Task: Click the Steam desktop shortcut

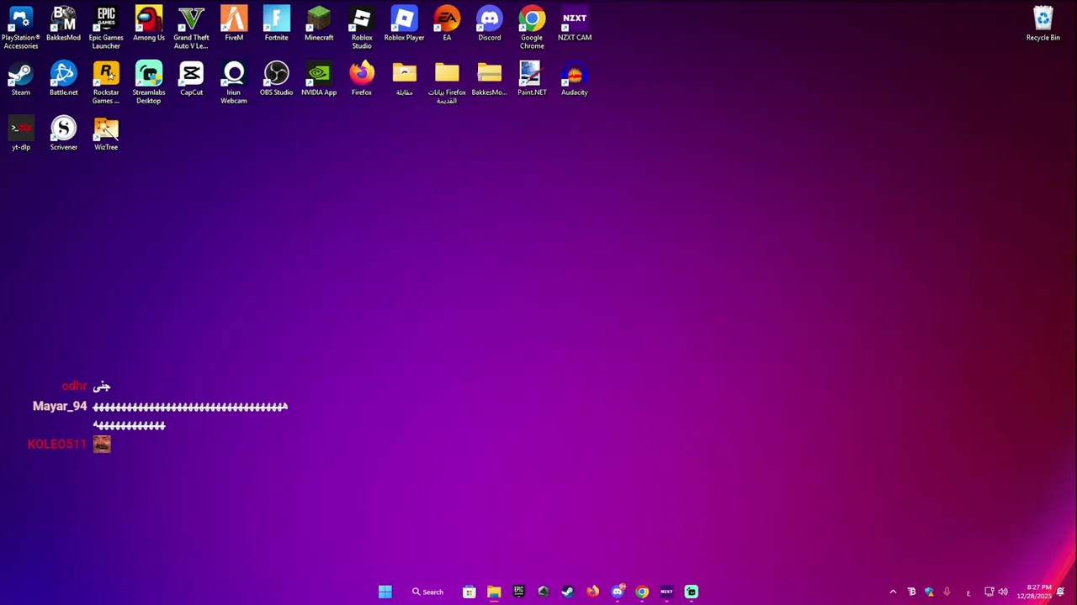Action: point(21,79)
